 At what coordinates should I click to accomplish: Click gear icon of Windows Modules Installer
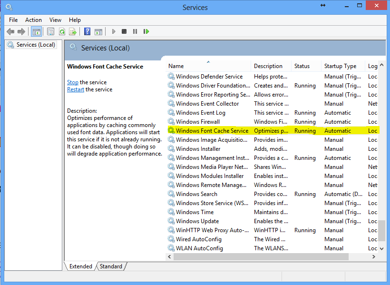(x=171, y=176)
